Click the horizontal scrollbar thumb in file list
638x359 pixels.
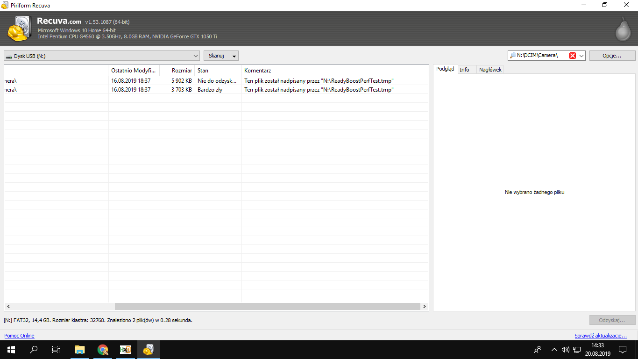268,307
